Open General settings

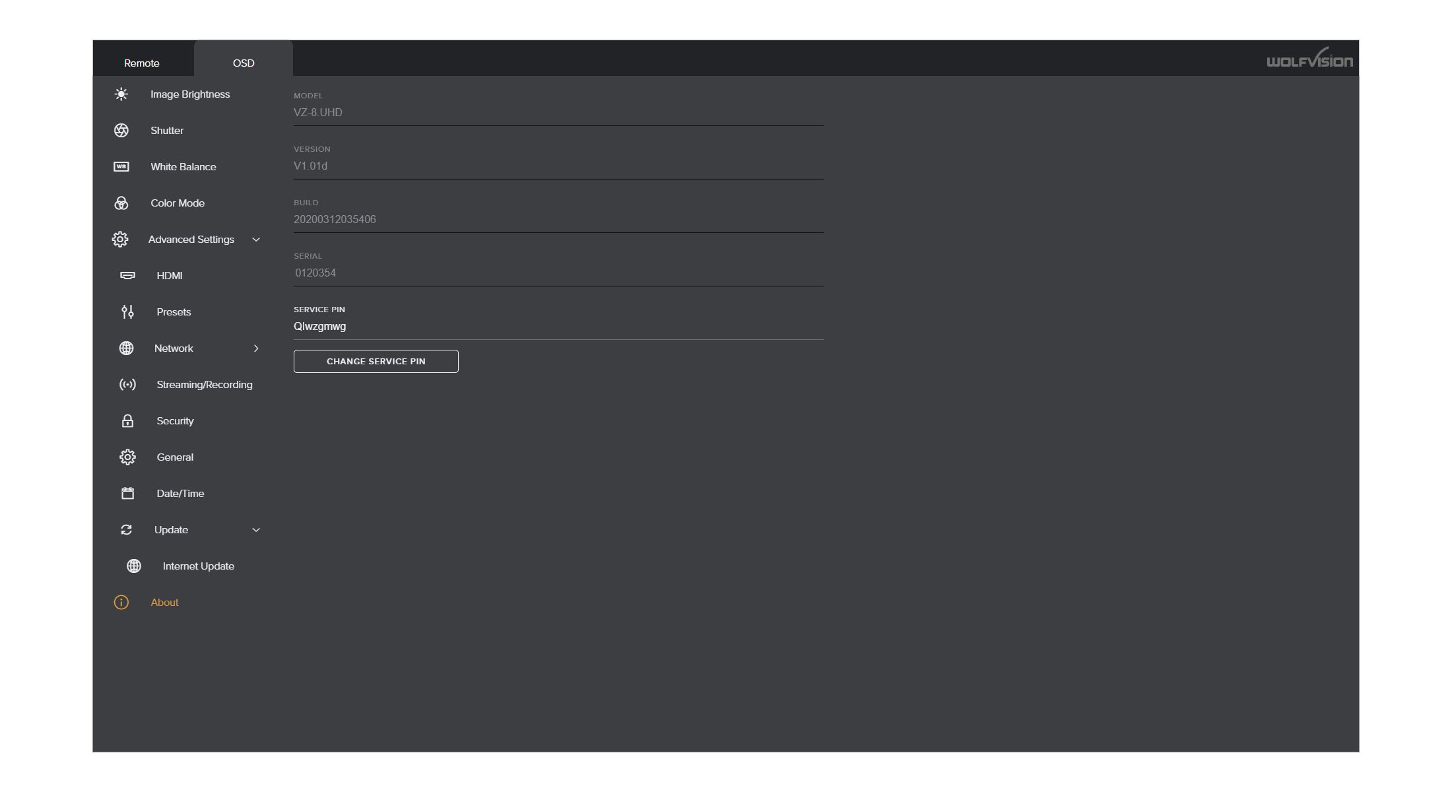point(175,457)
